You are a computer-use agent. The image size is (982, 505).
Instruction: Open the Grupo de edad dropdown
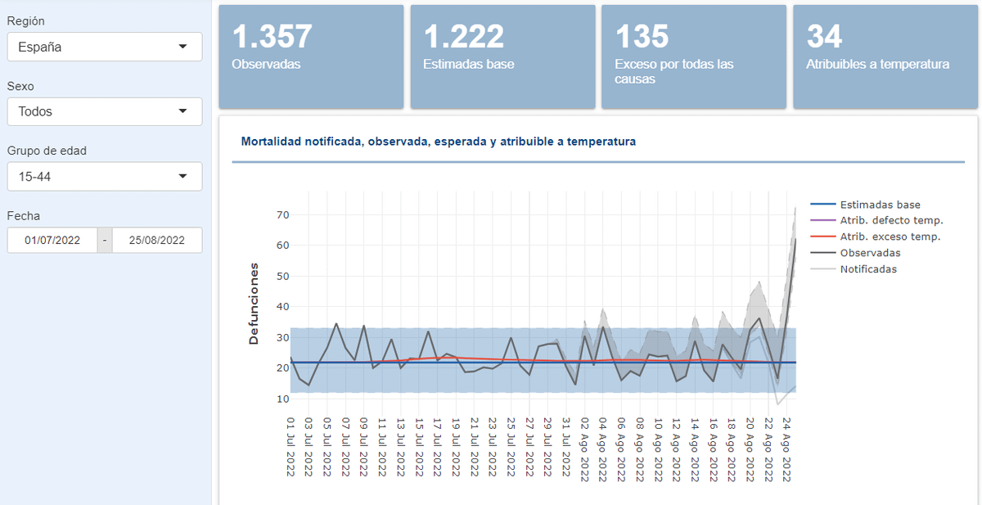click(104, 176)
